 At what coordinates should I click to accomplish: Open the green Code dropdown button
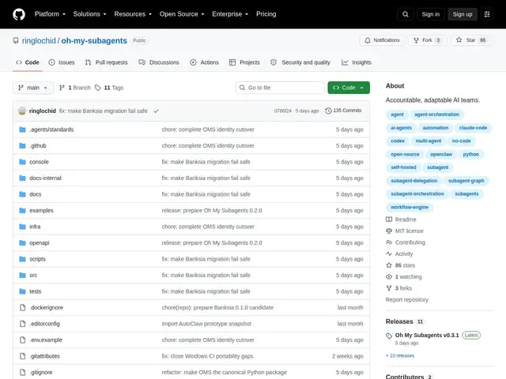tap(349, 88)
